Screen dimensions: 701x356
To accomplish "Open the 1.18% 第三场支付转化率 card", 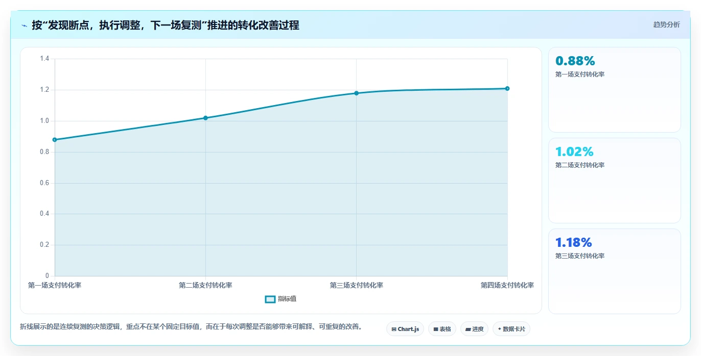I will coord(615,271).
